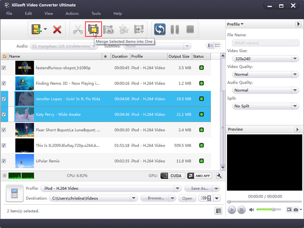Click the 3D conversion icon
Image resolution: width=304 pixels, height=228 pixels.
[x=108, y=29]
